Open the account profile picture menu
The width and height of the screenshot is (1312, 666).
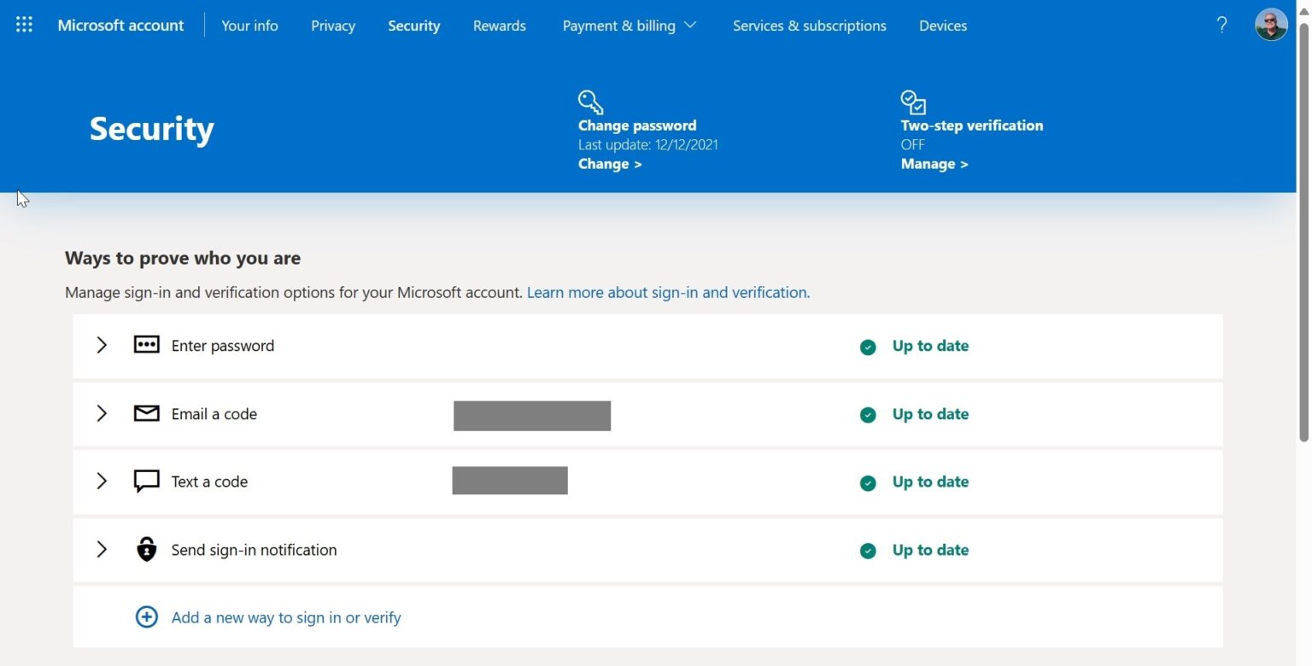point(1271,25)
